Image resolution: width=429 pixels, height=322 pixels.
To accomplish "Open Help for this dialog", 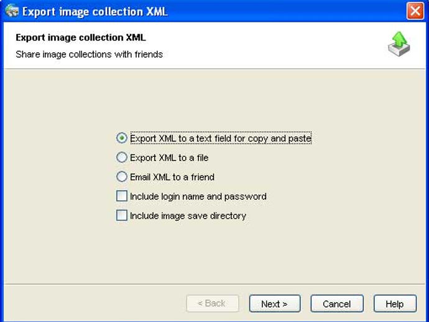I will (395, 303).
